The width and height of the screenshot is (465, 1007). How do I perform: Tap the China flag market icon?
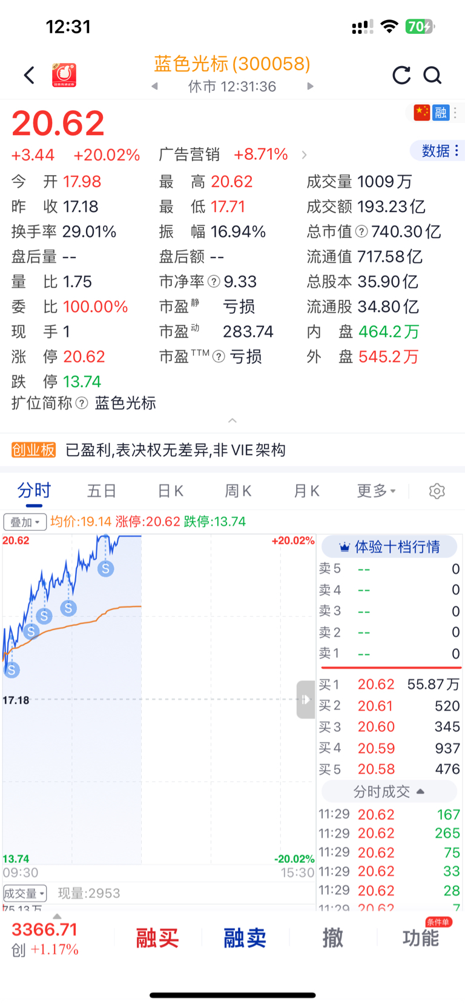point(422,112)
